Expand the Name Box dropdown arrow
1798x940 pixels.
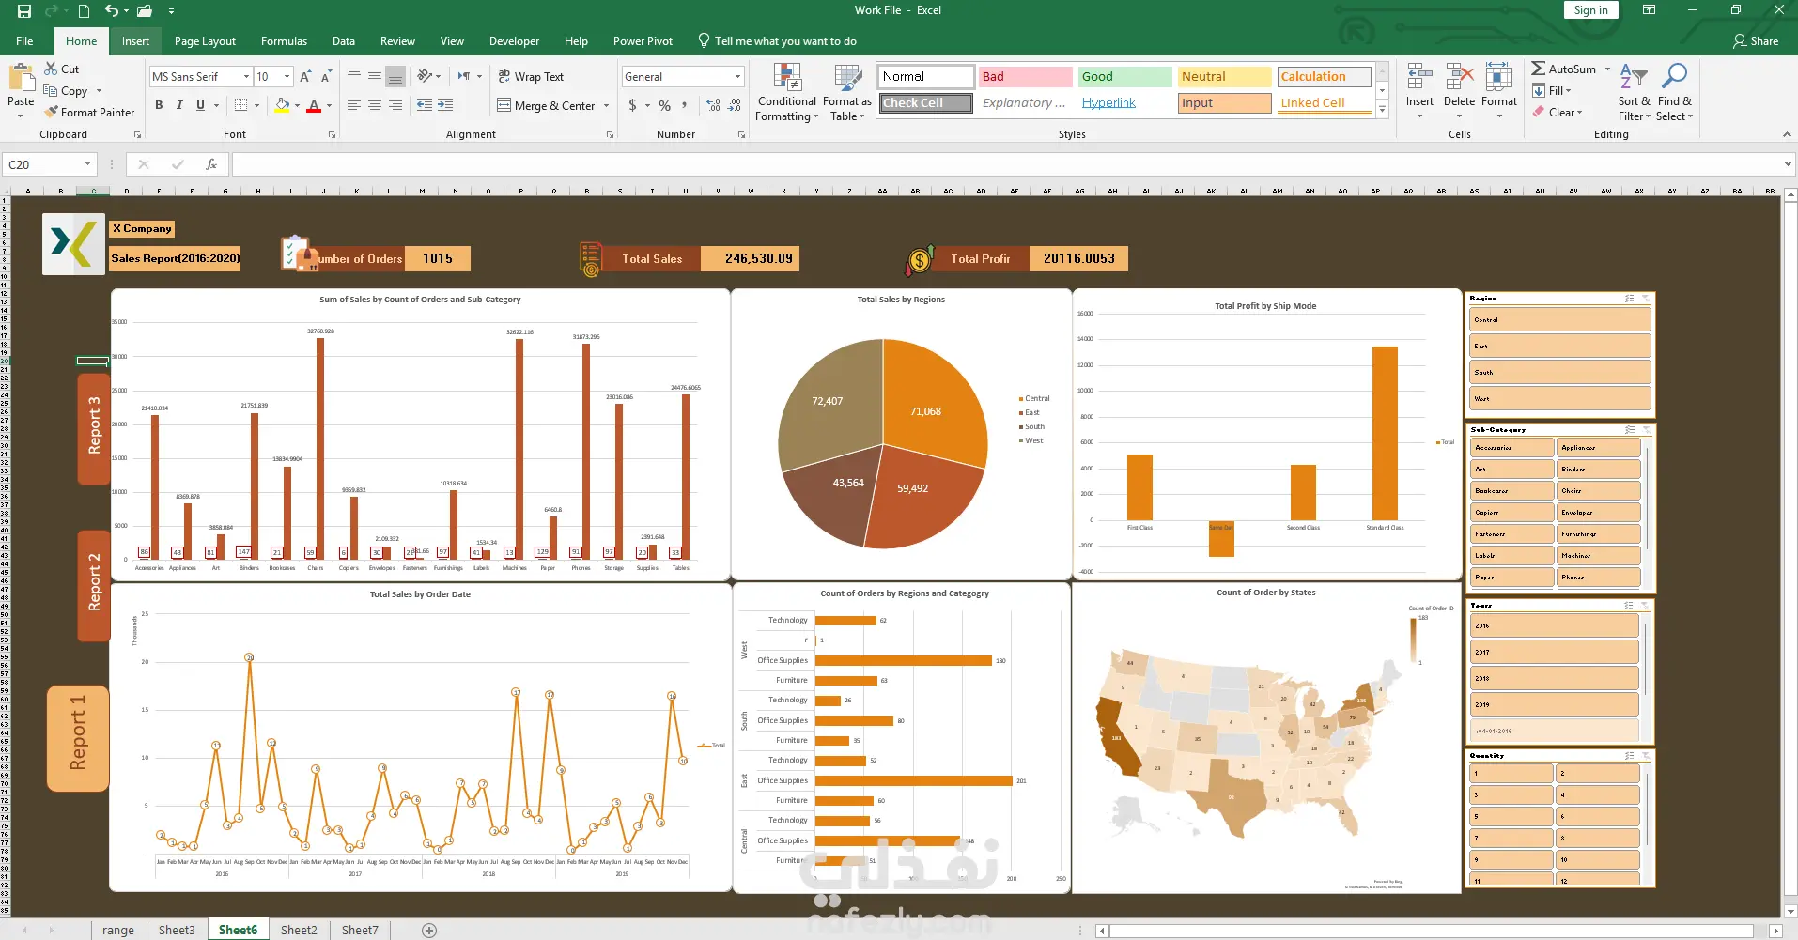[87, 164]
